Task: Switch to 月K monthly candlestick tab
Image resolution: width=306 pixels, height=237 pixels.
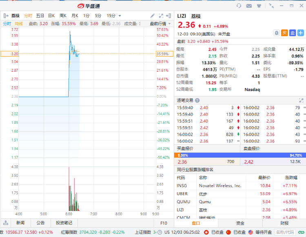Action: click(75, 16)
